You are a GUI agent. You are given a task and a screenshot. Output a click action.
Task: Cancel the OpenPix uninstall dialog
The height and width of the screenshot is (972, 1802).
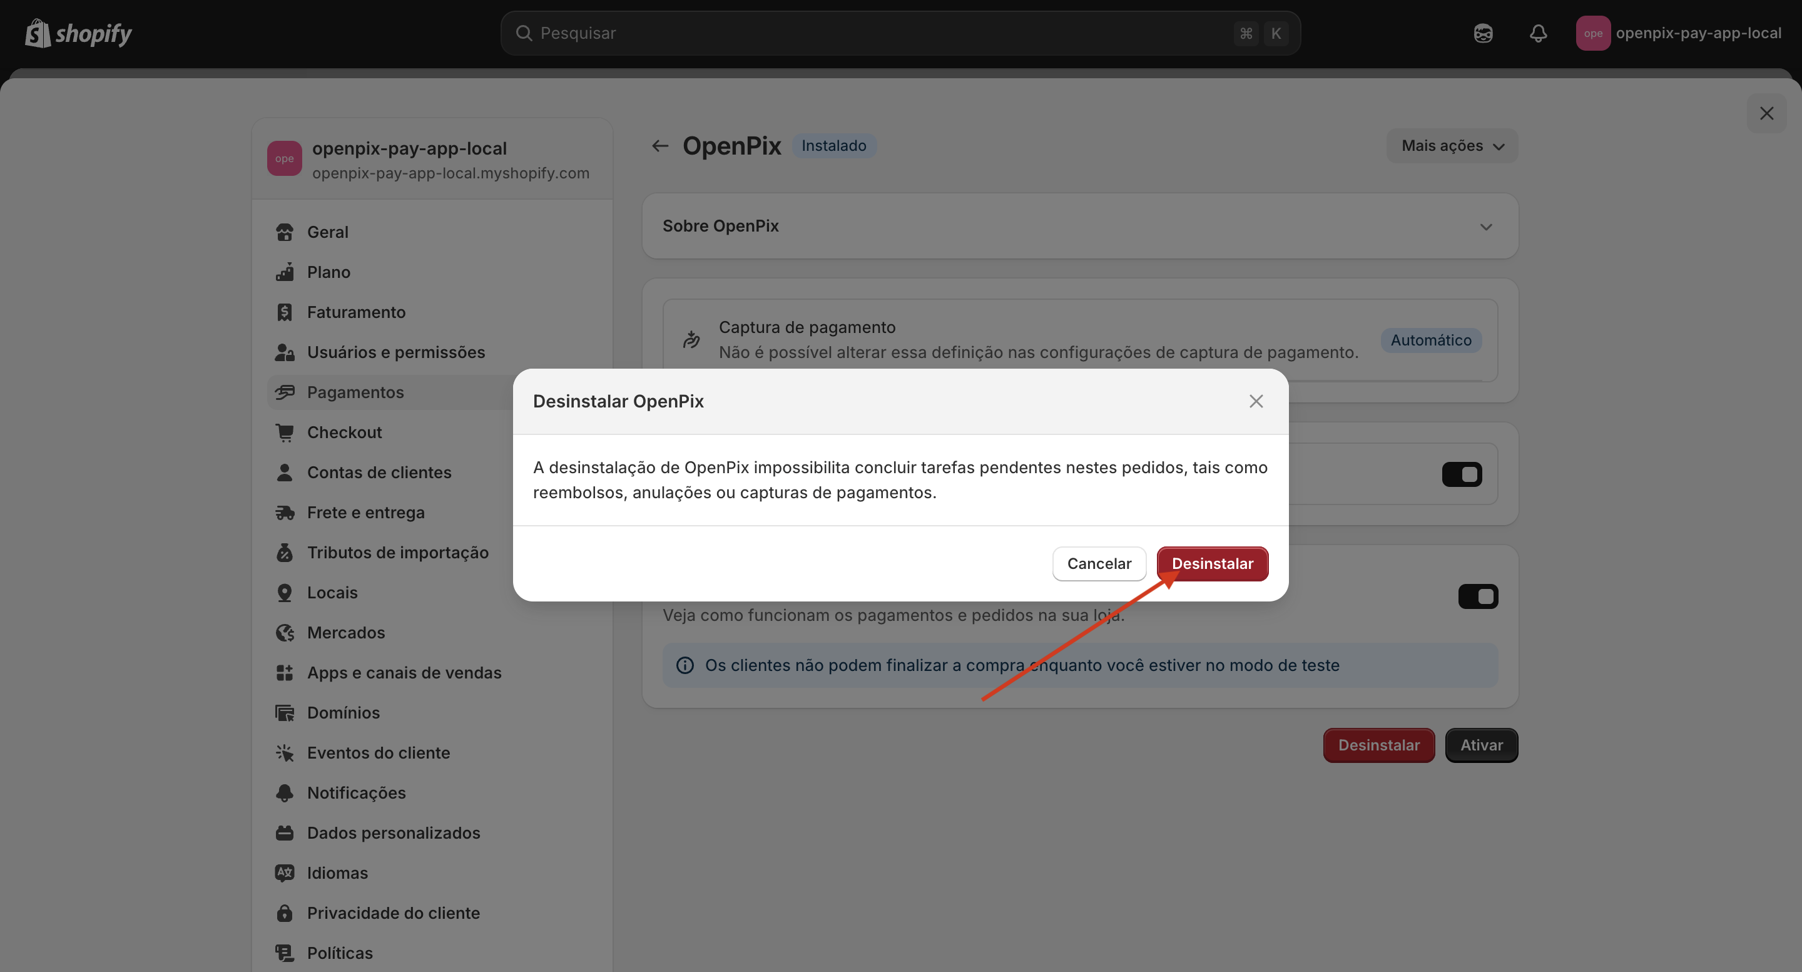1098,563
